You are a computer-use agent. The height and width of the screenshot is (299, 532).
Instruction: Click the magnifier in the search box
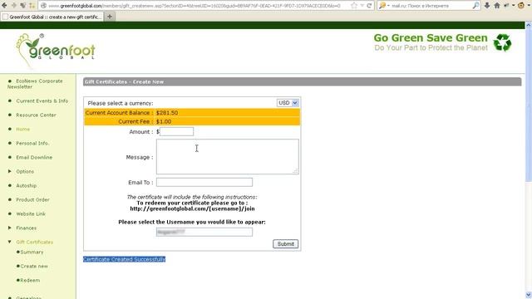click(x=476, y=6)
